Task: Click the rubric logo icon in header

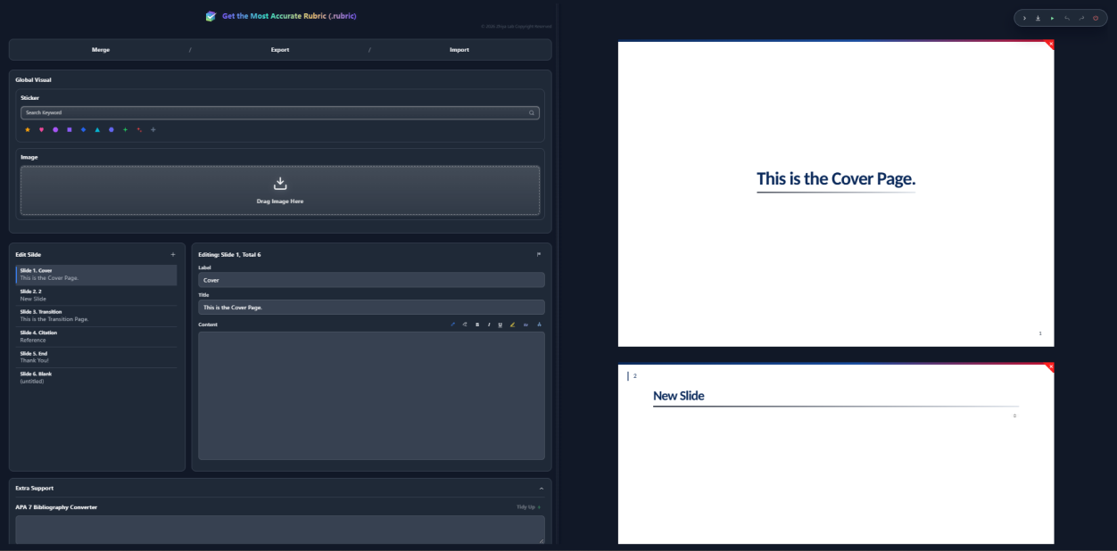Action: (x=211, y=16)
